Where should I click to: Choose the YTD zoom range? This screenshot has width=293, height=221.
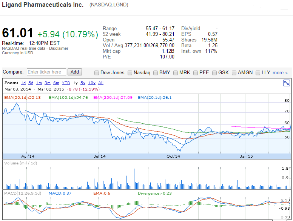[66, 83]
